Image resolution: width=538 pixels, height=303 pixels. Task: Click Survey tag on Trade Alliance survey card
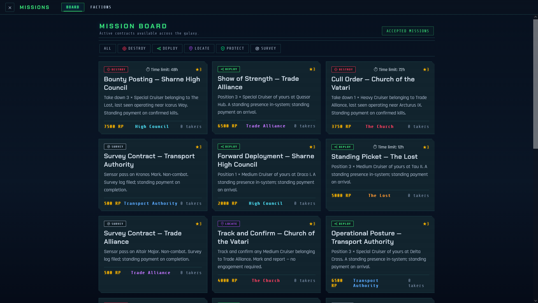(x=115, y=224)
